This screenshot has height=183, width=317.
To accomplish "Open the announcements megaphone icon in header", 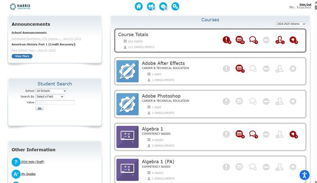I will pyautogui.click(x=151, y=6).
